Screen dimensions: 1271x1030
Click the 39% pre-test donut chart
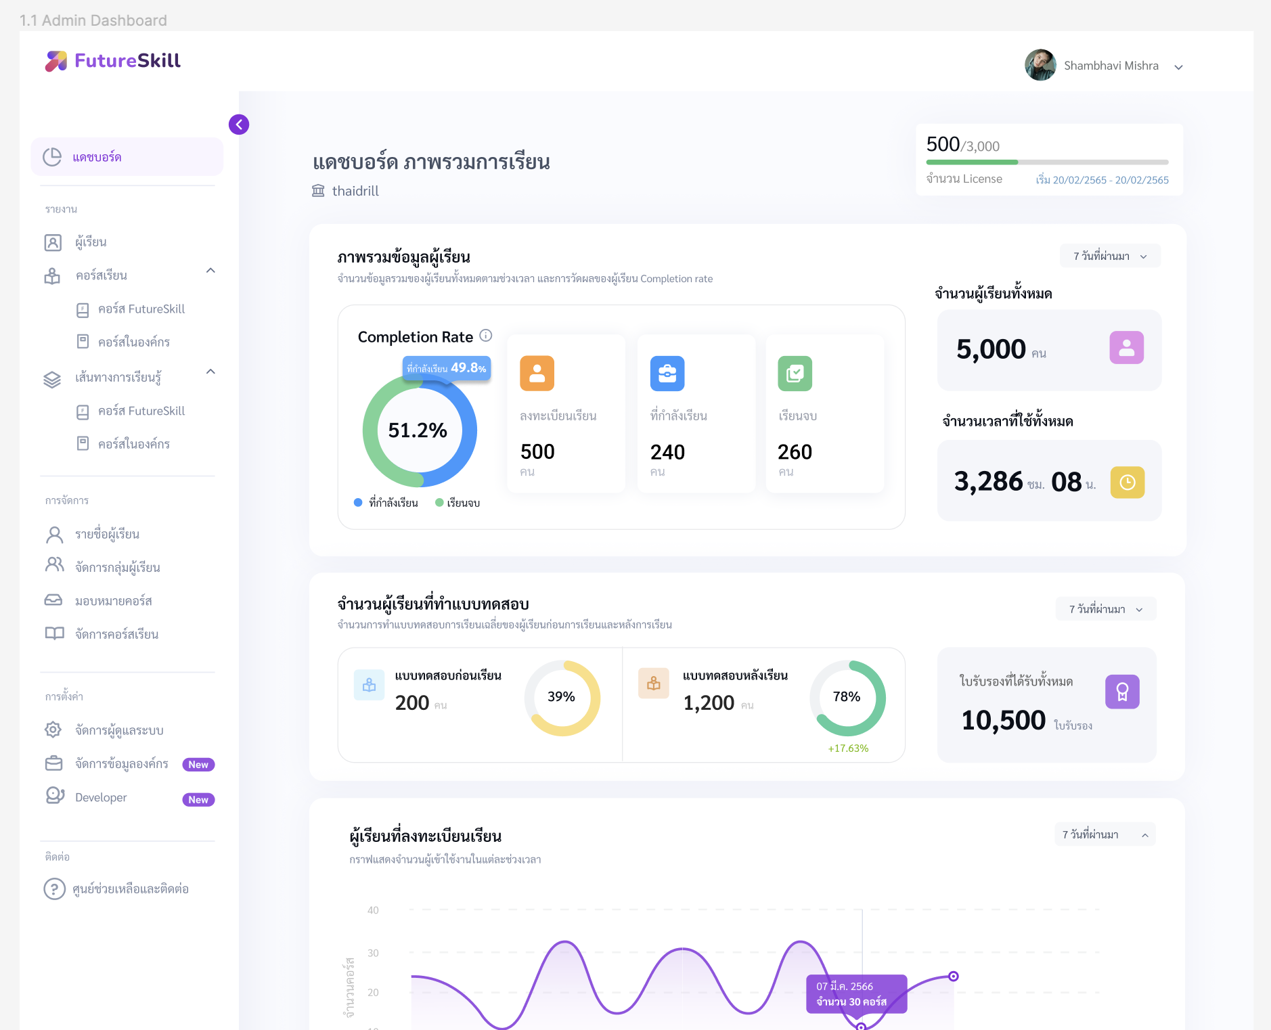562,698
